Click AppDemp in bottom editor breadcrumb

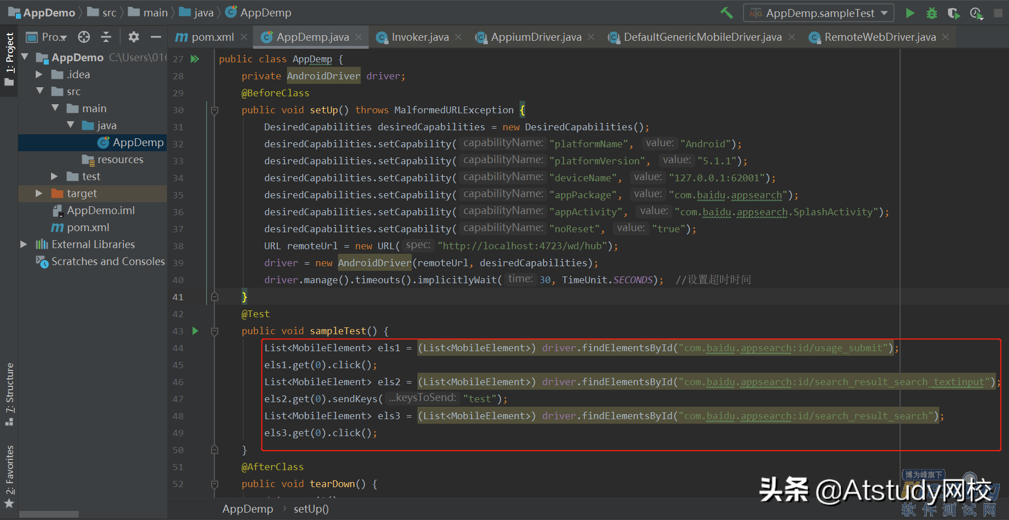pyautogui.click(x=247, y=509)
